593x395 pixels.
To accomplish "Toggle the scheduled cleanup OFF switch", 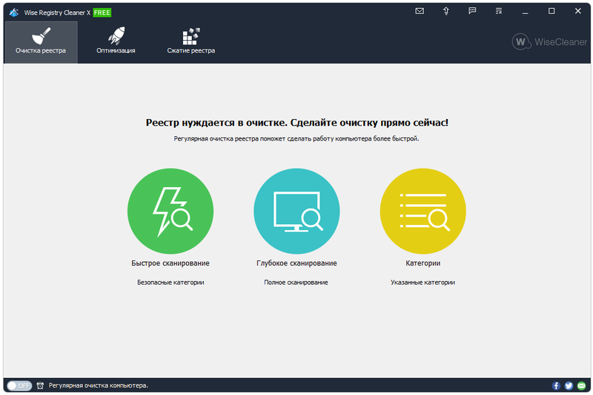I will click(x=19, y=385).
